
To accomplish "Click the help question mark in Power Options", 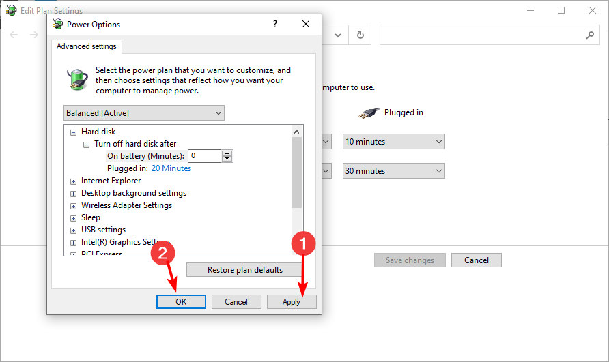I will (275, 24).
